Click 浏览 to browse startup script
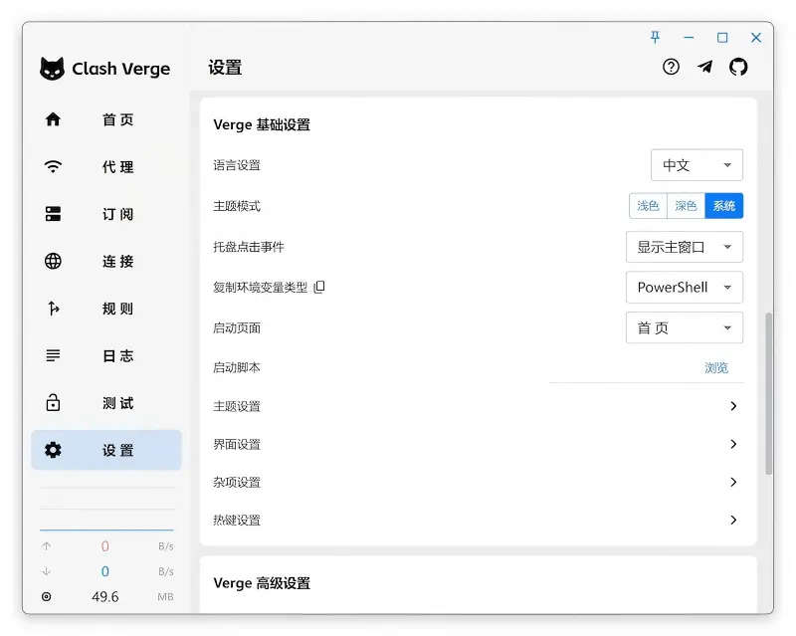The image size is (796, 636). (716, 368)
